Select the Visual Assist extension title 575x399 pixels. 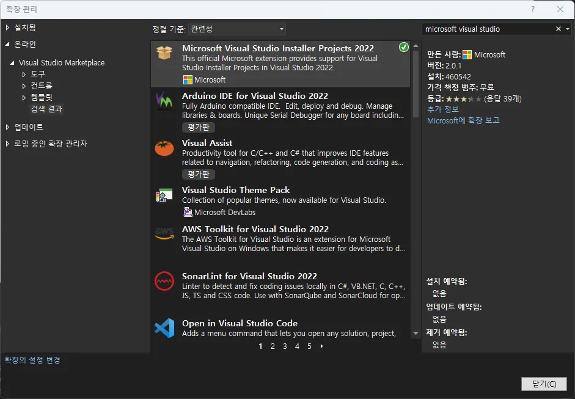(x=207, y=143)
